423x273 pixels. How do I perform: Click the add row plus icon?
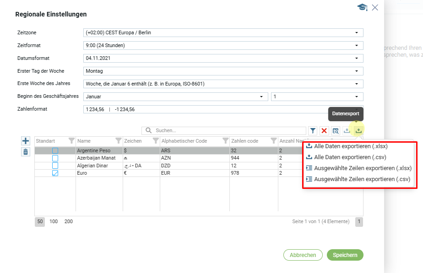pyautogui.click(x=26, y=141)
